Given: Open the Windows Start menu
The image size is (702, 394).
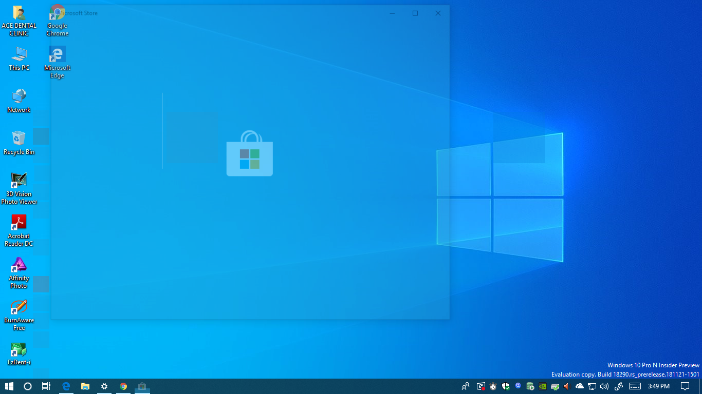Looking at the screenshot, I should 9,386.
